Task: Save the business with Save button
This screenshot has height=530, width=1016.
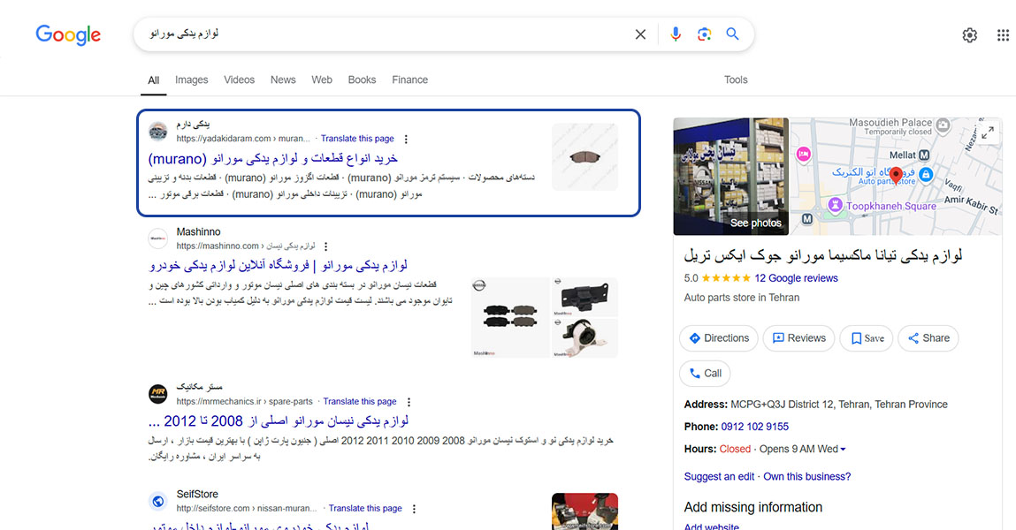Action: (867, 338)
